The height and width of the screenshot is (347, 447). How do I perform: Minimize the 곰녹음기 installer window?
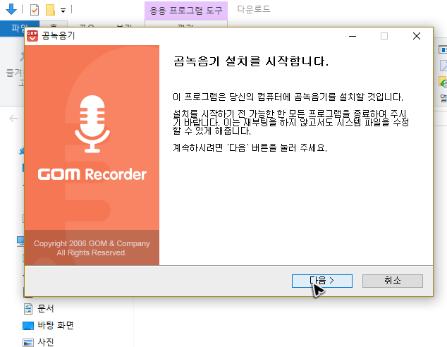[353, 36]
